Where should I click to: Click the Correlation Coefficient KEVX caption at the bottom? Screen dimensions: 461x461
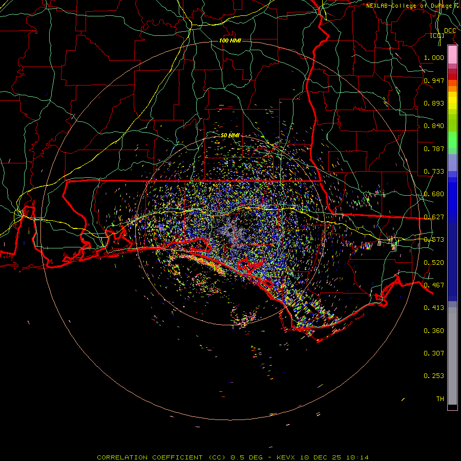[x=233, y=457]
